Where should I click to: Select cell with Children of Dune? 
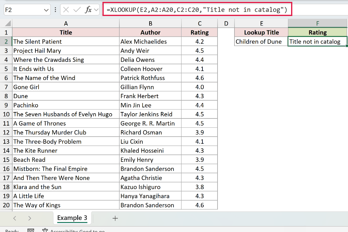coord(262,42)
